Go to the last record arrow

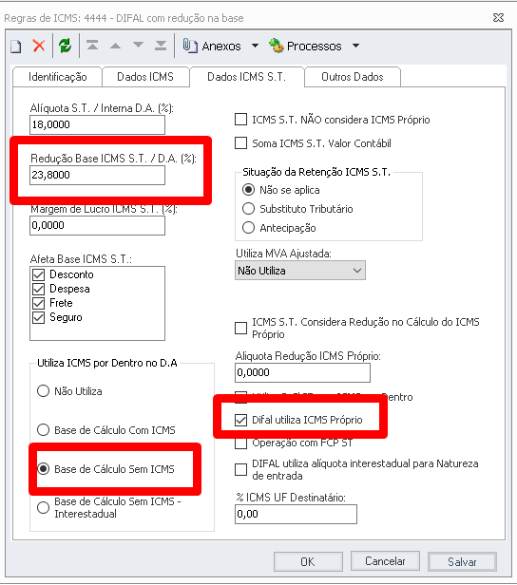pos(161,46)
